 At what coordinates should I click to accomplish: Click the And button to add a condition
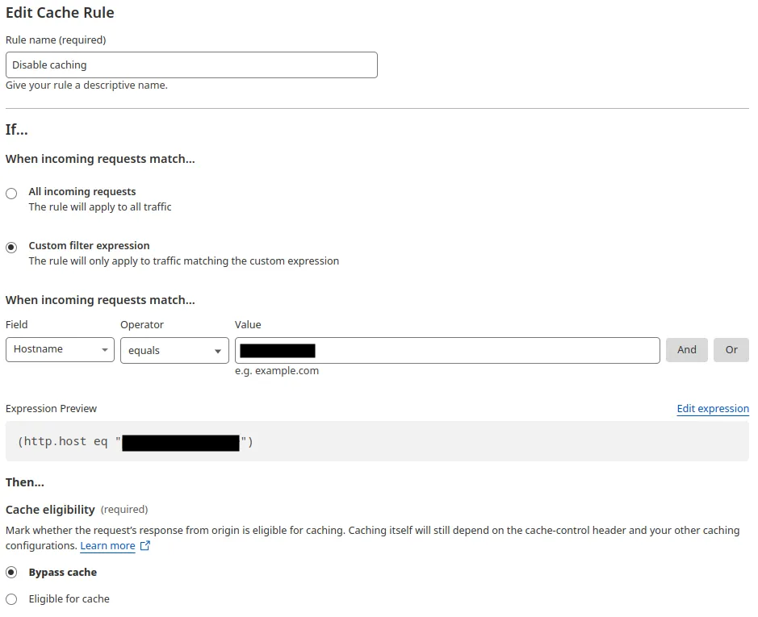tap(686, 349)
